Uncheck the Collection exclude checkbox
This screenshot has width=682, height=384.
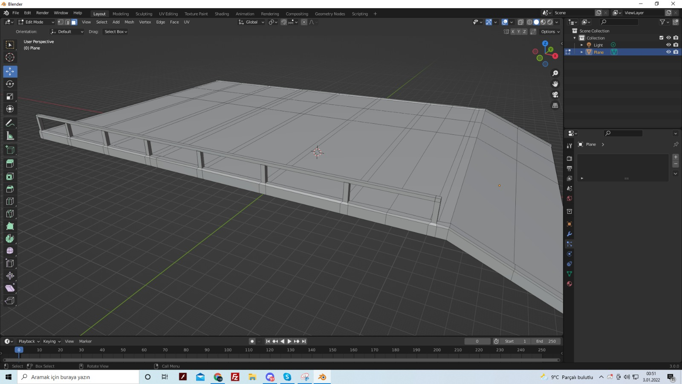(662, 38)
